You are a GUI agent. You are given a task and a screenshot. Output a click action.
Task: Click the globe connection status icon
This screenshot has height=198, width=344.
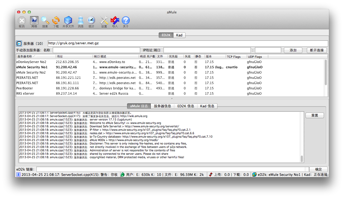click(254, 175)
